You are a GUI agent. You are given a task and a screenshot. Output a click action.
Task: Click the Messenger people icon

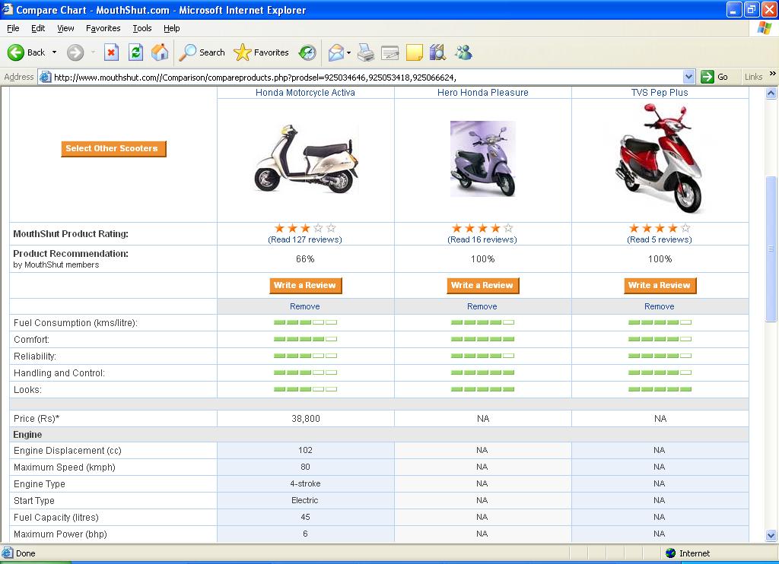pyautogui.click(x=463, y=52)
